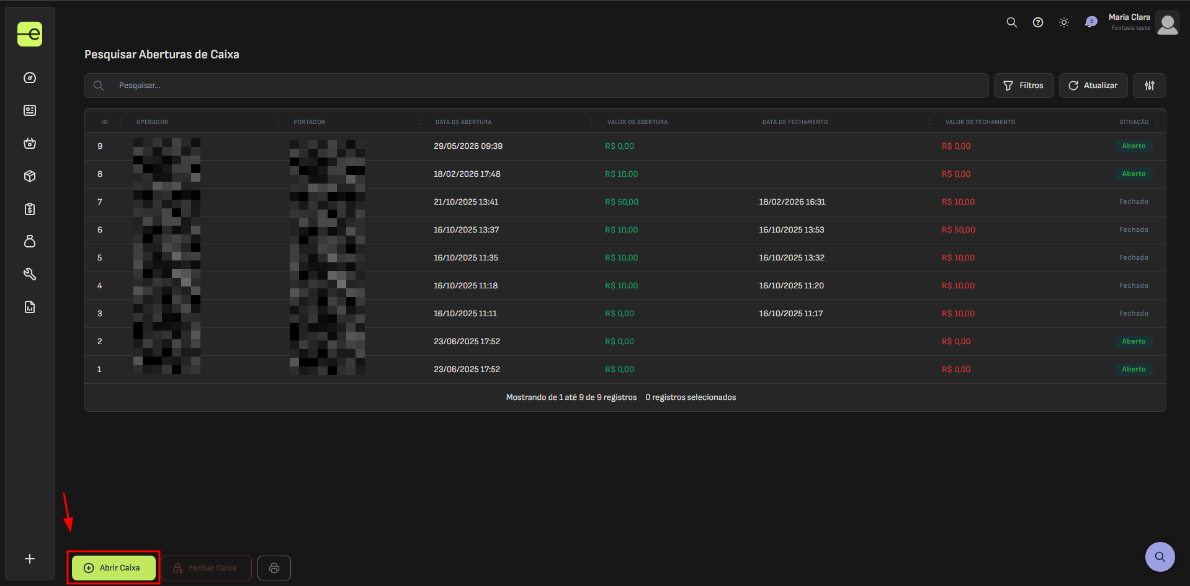The image size is (1190, 586).
Task: Select opening date 21/10/2025 13:41
Action: pyautogui.click(x=466, y=202)
